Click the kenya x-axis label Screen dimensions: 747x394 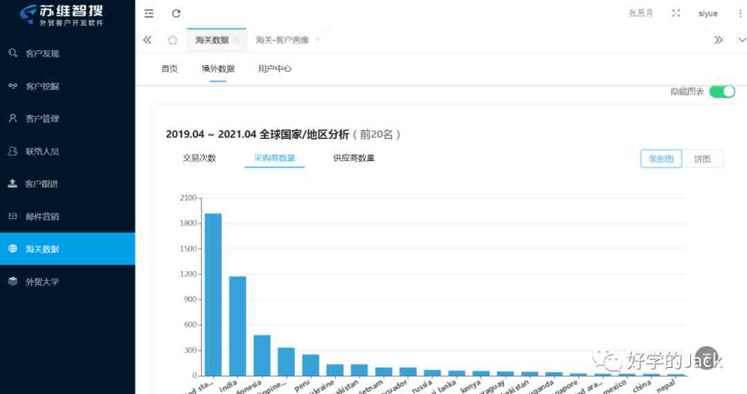471,386
